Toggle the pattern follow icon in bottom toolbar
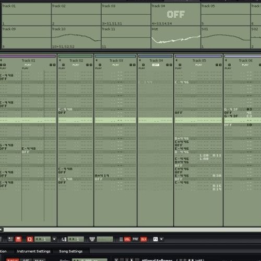 point(10,239)
